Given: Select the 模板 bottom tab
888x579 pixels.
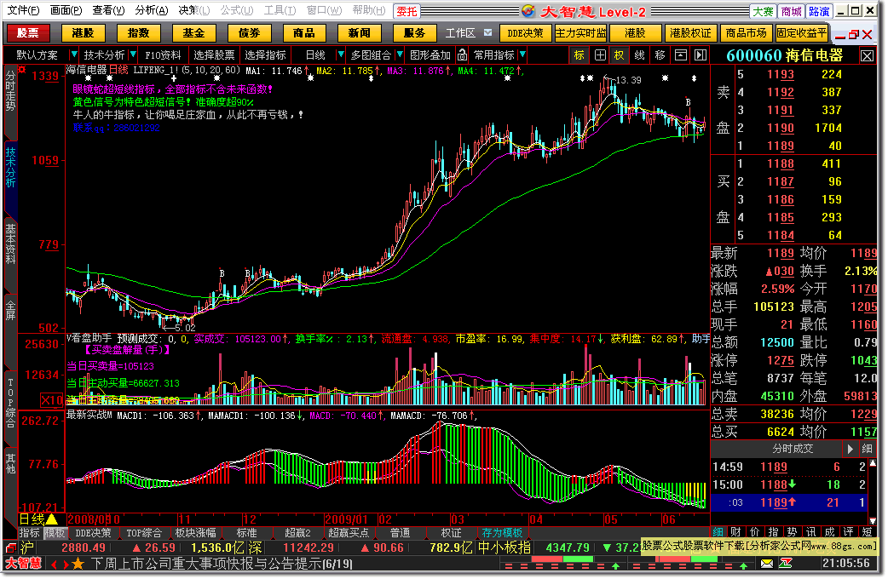Looking at the screenshot, I should [55, 533].
